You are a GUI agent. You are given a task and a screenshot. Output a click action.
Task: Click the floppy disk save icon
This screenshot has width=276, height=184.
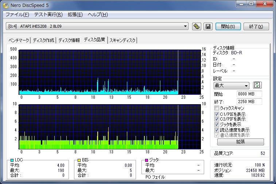[x=208, y=26]
